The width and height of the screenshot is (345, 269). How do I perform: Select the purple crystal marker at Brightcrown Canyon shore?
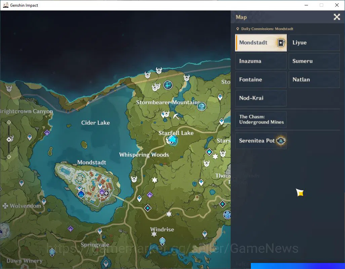47,132
